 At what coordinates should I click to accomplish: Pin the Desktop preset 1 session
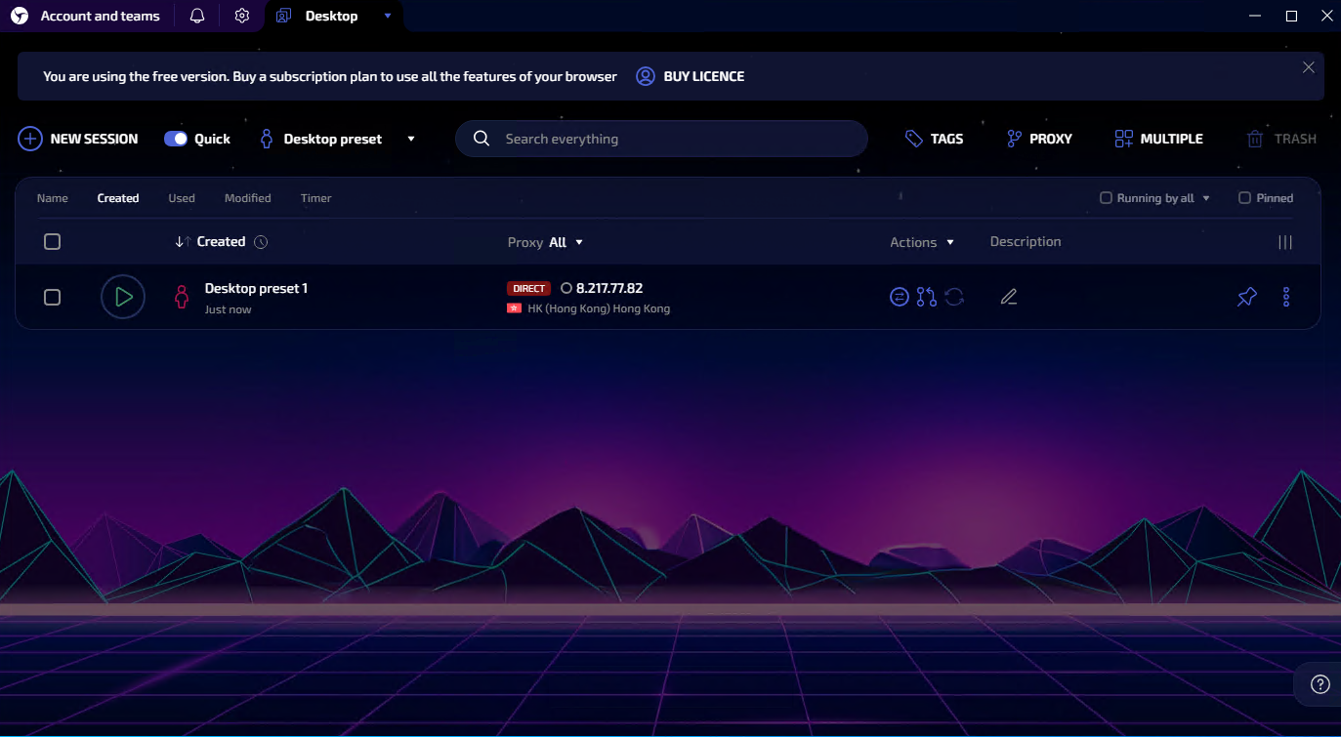point(1246,297)
